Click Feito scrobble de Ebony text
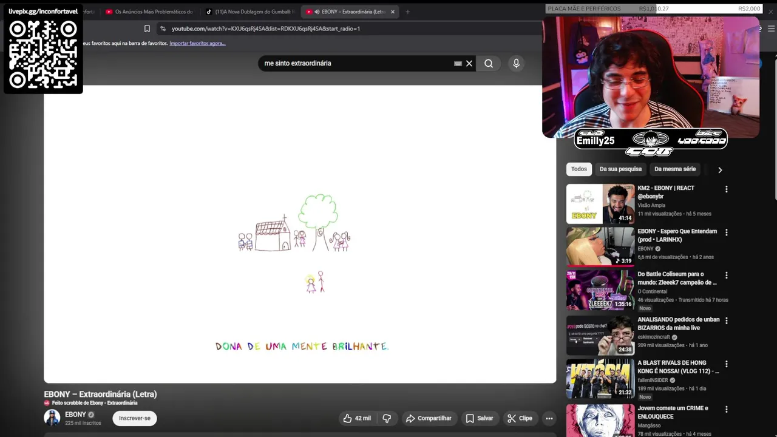 [x=95, y=403]
